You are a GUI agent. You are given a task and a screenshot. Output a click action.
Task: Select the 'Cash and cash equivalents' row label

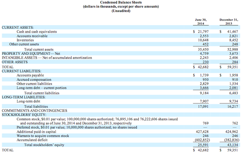(37, 31)
